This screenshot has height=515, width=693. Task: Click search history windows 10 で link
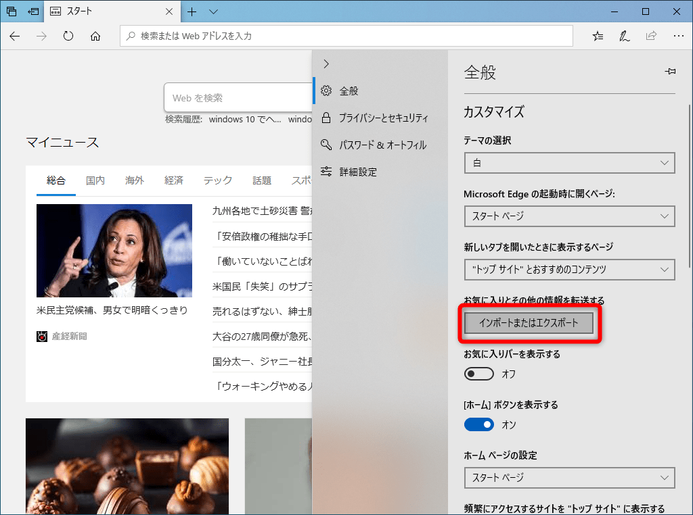click(245, 119)
